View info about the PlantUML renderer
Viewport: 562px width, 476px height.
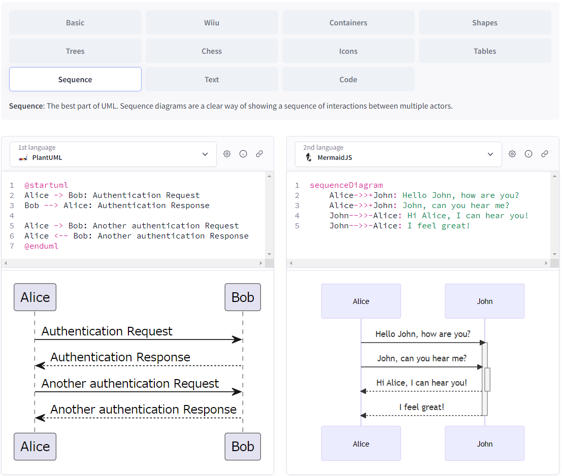pos(243,153)
